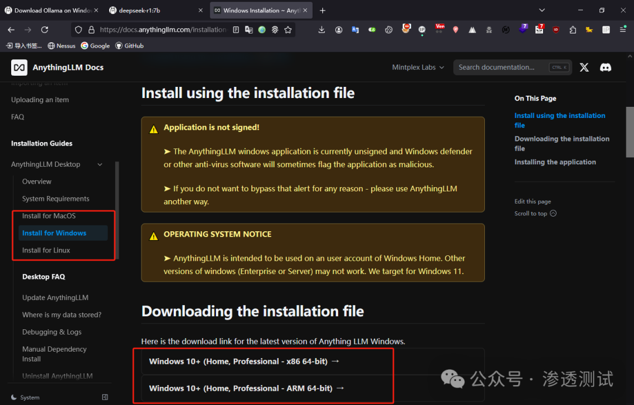Open the Firefox downloads panel
The height and width of the screenshot is (405, 634).
pos(322,29)
